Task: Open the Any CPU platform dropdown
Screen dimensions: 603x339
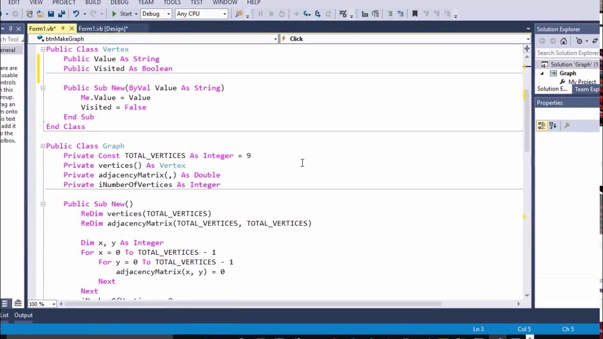Action: coord(224,14)
